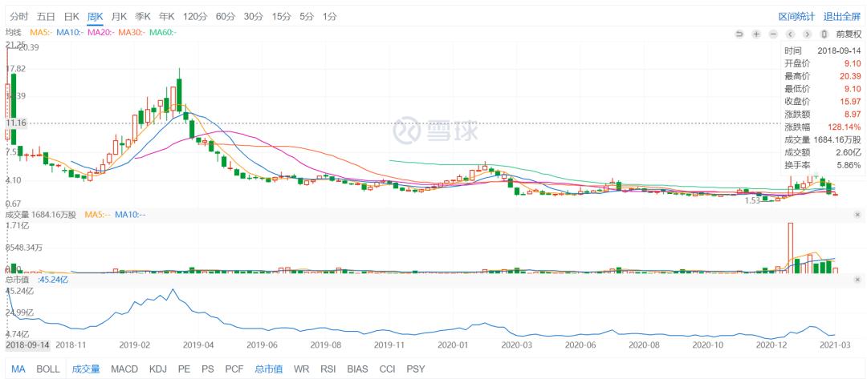Switch to the 1分 interval
Viewport: 867px width, 379px height.
coord(330,17)
